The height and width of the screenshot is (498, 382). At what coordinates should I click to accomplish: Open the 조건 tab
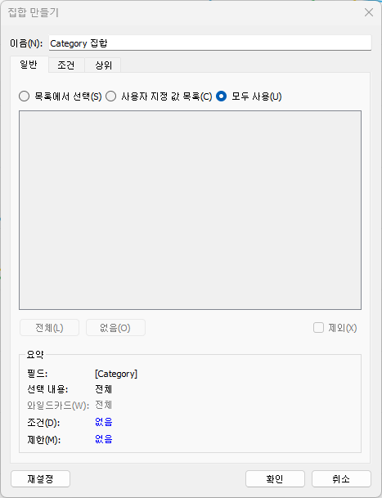click(66, 65)
